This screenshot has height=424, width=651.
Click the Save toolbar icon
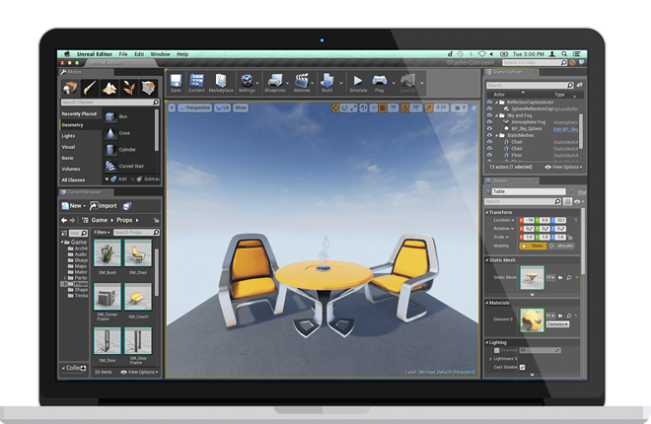click(x=176, y=83)
